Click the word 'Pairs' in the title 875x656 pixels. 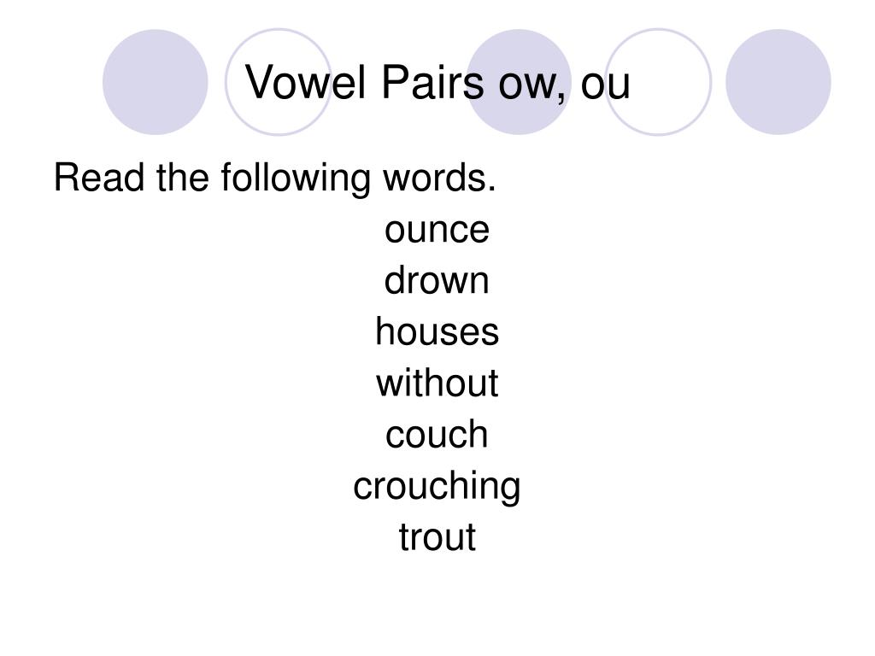point(432,83)
